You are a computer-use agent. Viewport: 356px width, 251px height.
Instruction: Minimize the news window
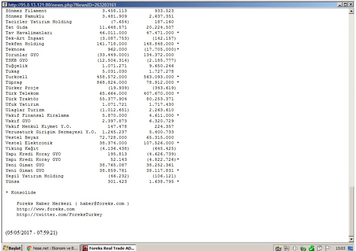click(x=340, y=4)
